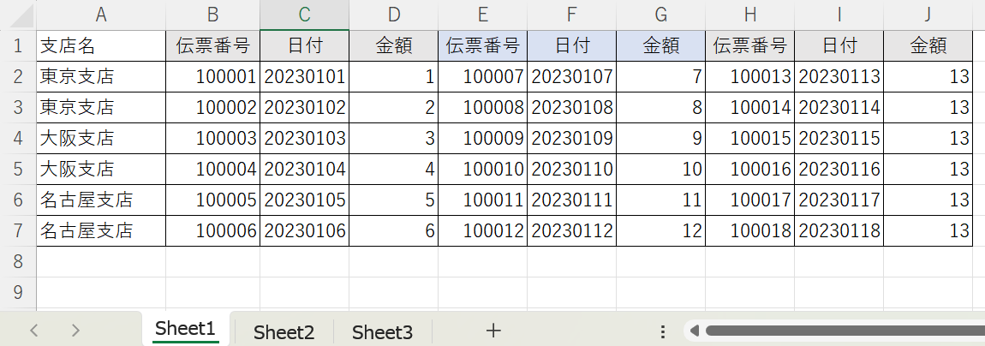Viewport: 985px width, 346px height.
Task: Click cell containing 20230118
Action: click(x=839, y=230)
